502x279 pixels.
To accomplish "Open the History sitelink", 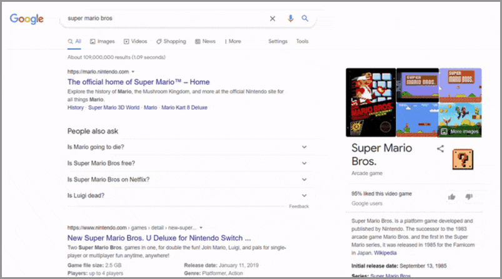I will coord(76,107).
